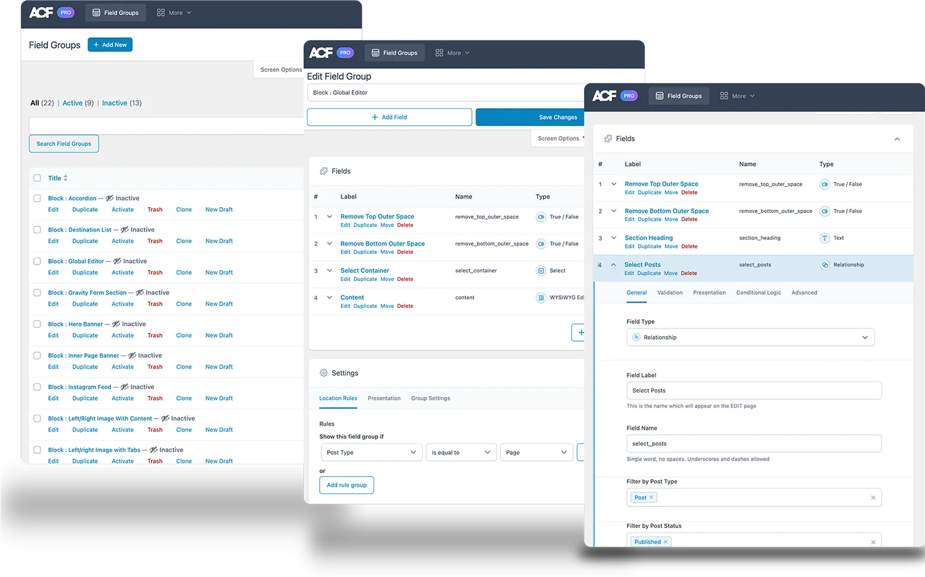Filter list by Inactive (13) link
The image size is (925, 577).
(x=121, y=103)
